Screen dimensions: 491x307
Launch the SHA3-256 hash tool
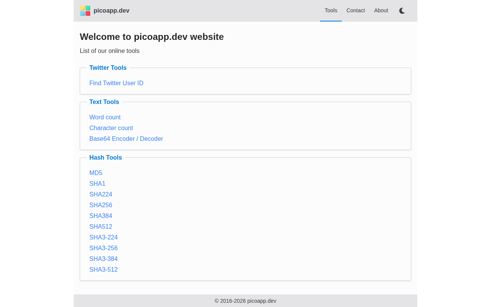[104, 248]
